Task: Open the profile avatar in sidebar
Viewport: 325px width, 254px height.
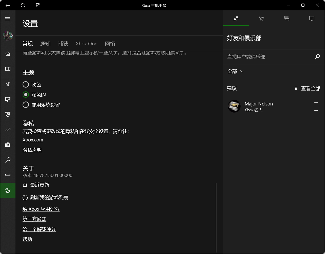Action: coord(8,36)
